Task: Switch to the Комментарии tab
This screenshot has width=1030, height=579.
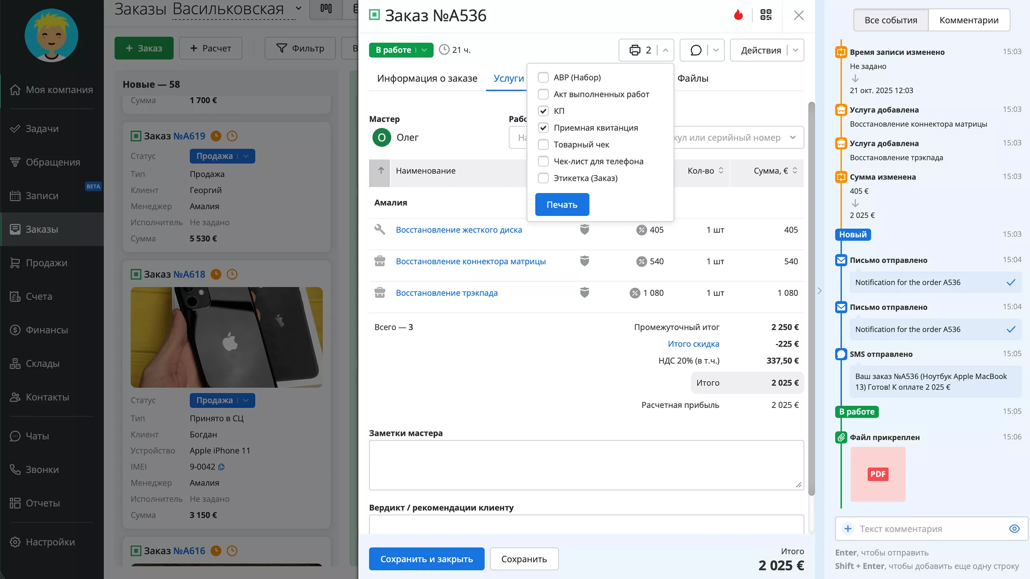Action: [969, 20]
